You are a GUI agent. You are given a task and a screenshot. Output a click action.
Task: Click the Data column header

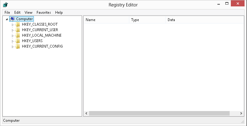pos(205,20)
